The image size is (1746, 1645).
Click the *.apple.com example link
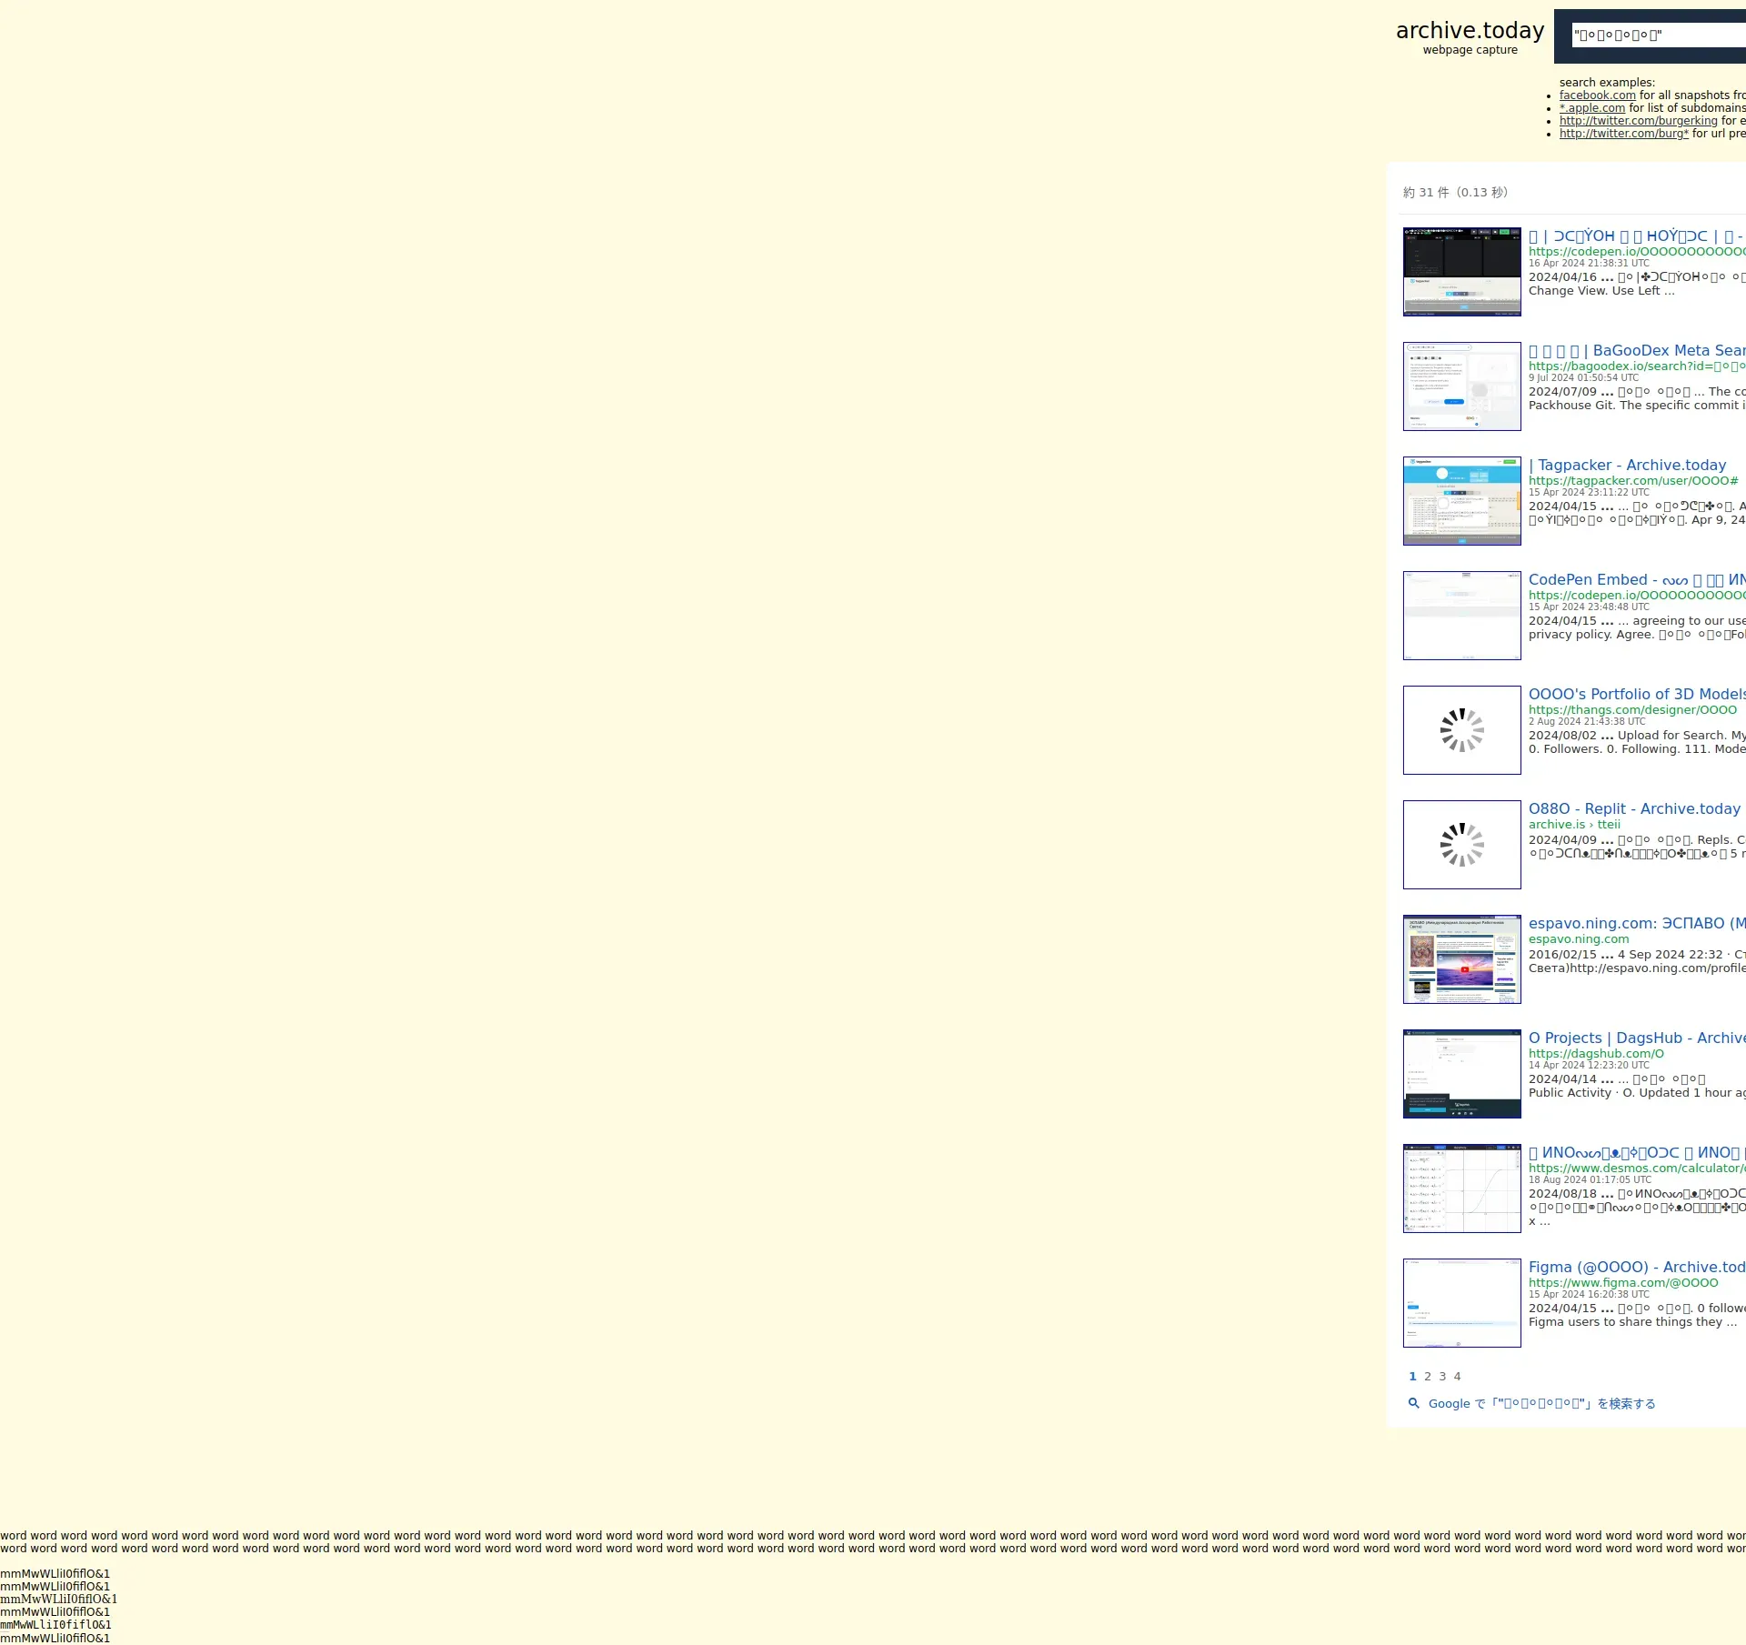pos(1591,108)
